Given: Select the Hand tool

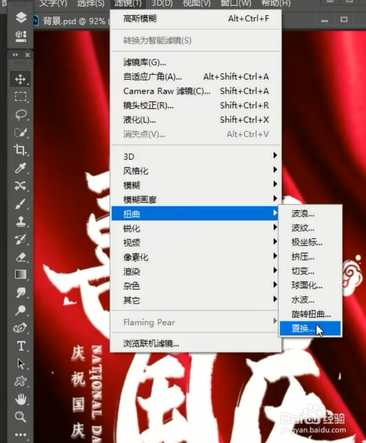Looking at the screenshot, I should click(20, 399).
